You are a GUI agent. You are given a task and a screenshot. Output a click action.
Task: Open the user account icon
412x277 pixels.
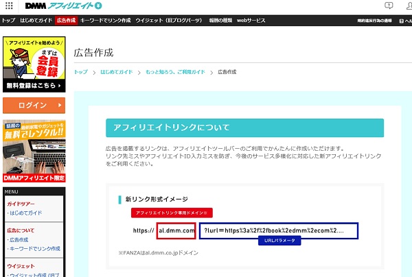tap(409, 5)
